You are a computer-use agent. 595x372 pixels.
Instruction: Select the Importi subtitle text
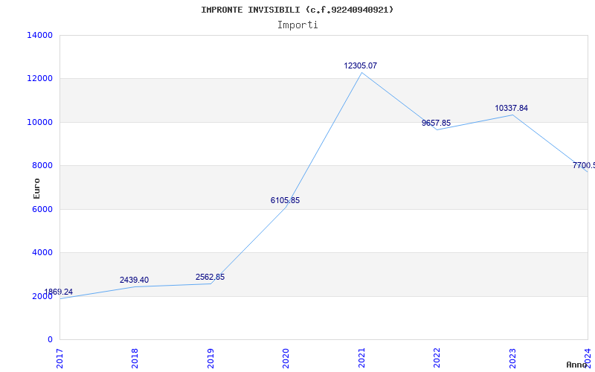[x=297, y=25]
